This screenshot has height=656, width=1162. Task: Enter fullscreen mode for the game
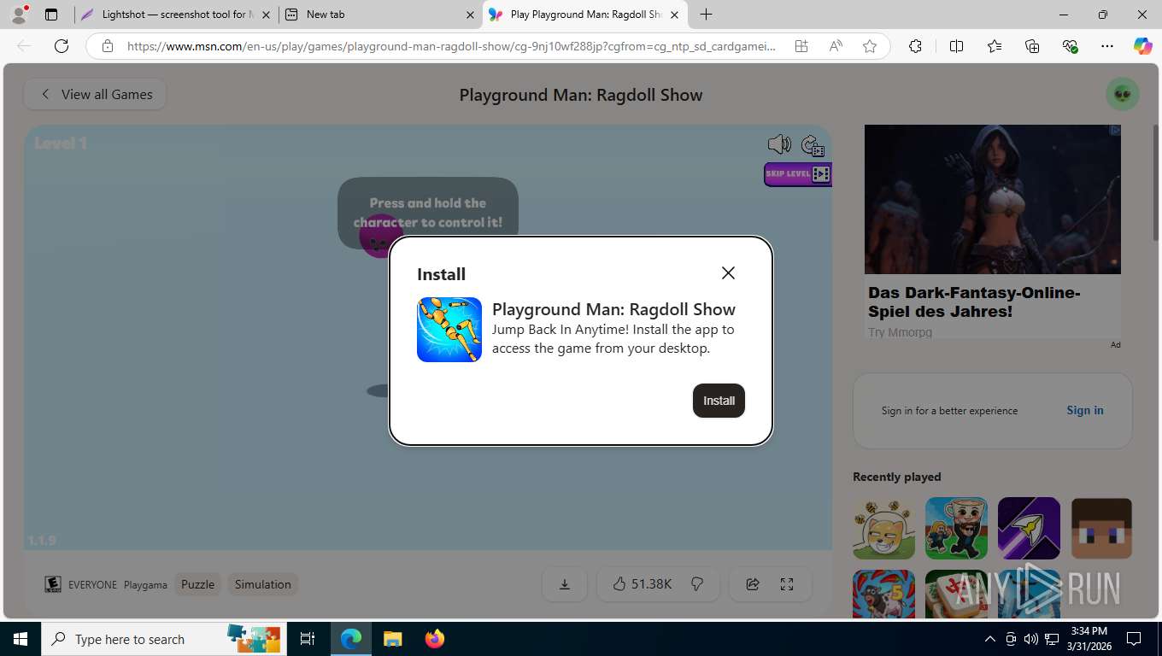coord(787,584)
